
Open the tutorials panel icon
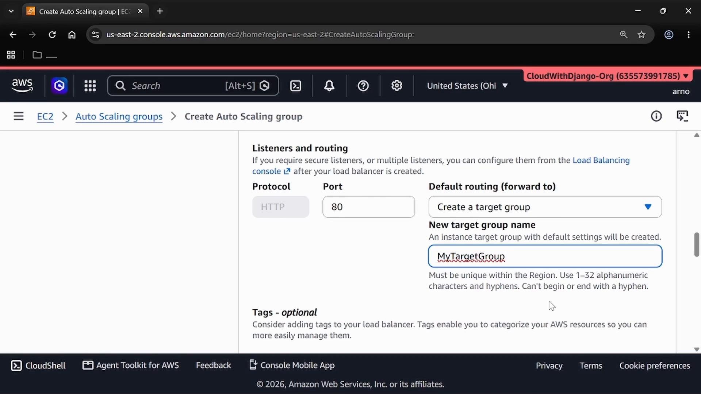pyautogui.click(x=682, y=116)
